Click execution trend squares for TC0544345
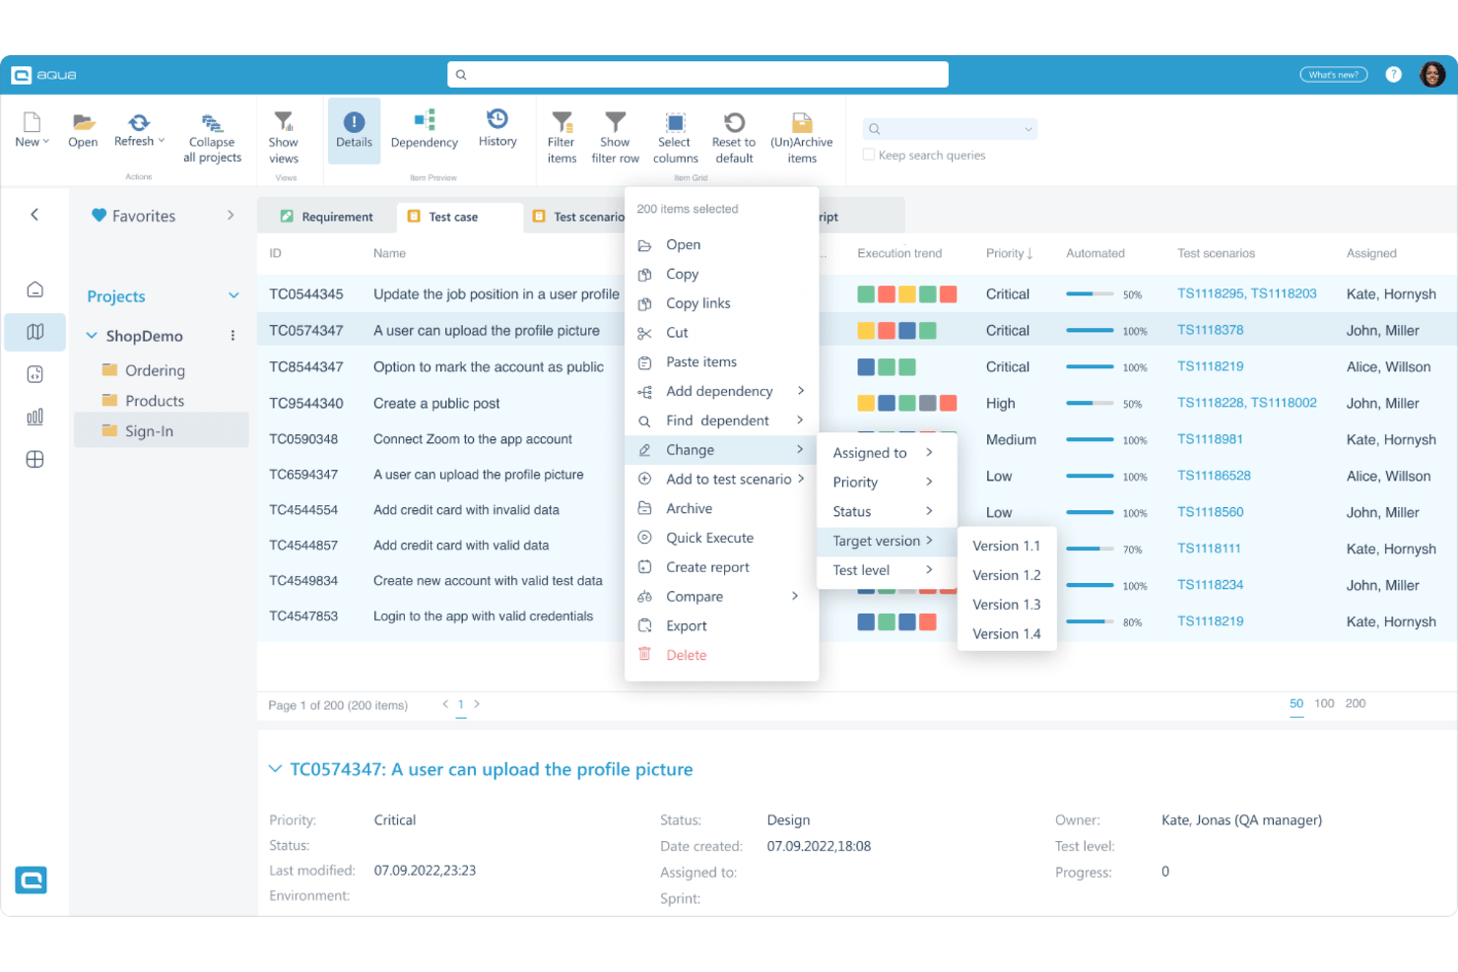This screenshot has height=972, width=1458. 906,294
